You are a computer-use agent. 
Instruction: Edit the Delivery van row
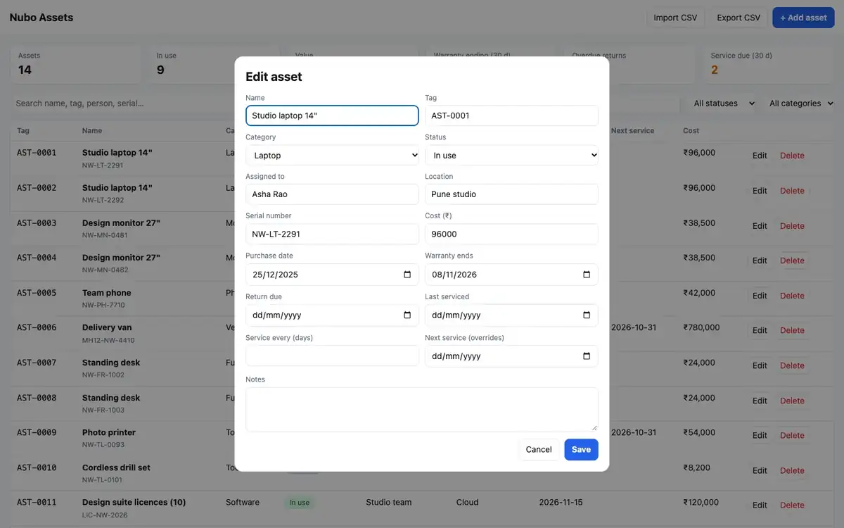click(760, 330)
